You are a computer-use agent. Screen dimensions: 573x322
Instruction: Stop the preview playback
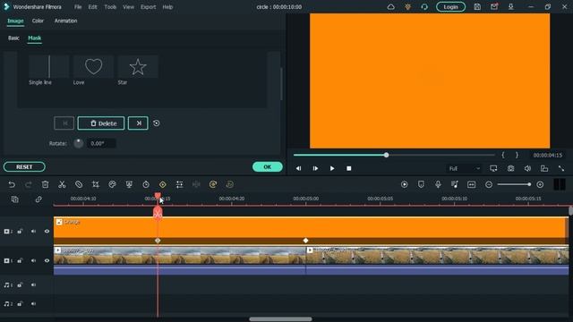348,168
